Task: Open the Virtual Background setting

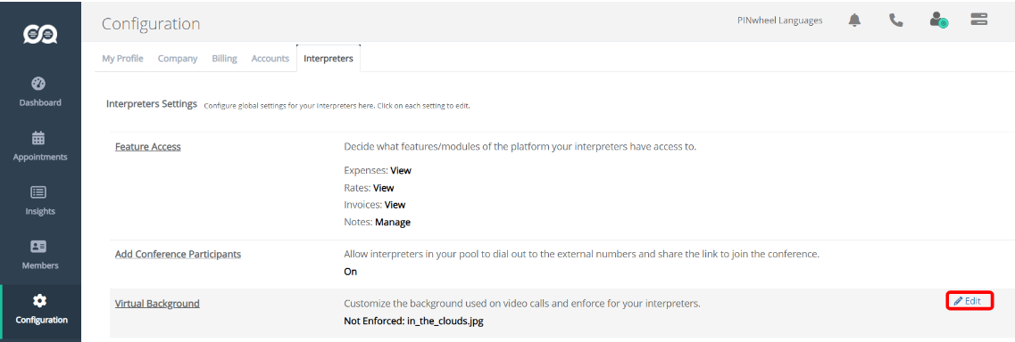Action: tap(157, 304)
